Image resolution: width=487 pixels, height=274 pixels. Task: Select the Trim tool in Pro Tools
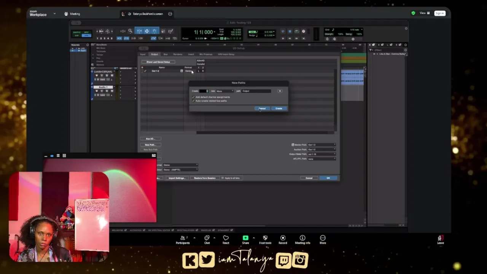click(140, 31)
